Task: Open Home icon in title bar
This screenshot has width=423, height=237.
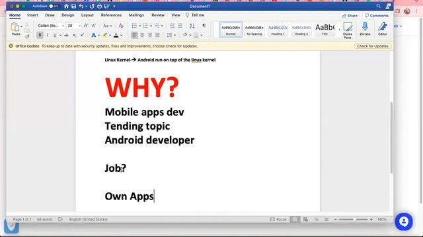Action: pyautogui.click(x=66, y=6)
